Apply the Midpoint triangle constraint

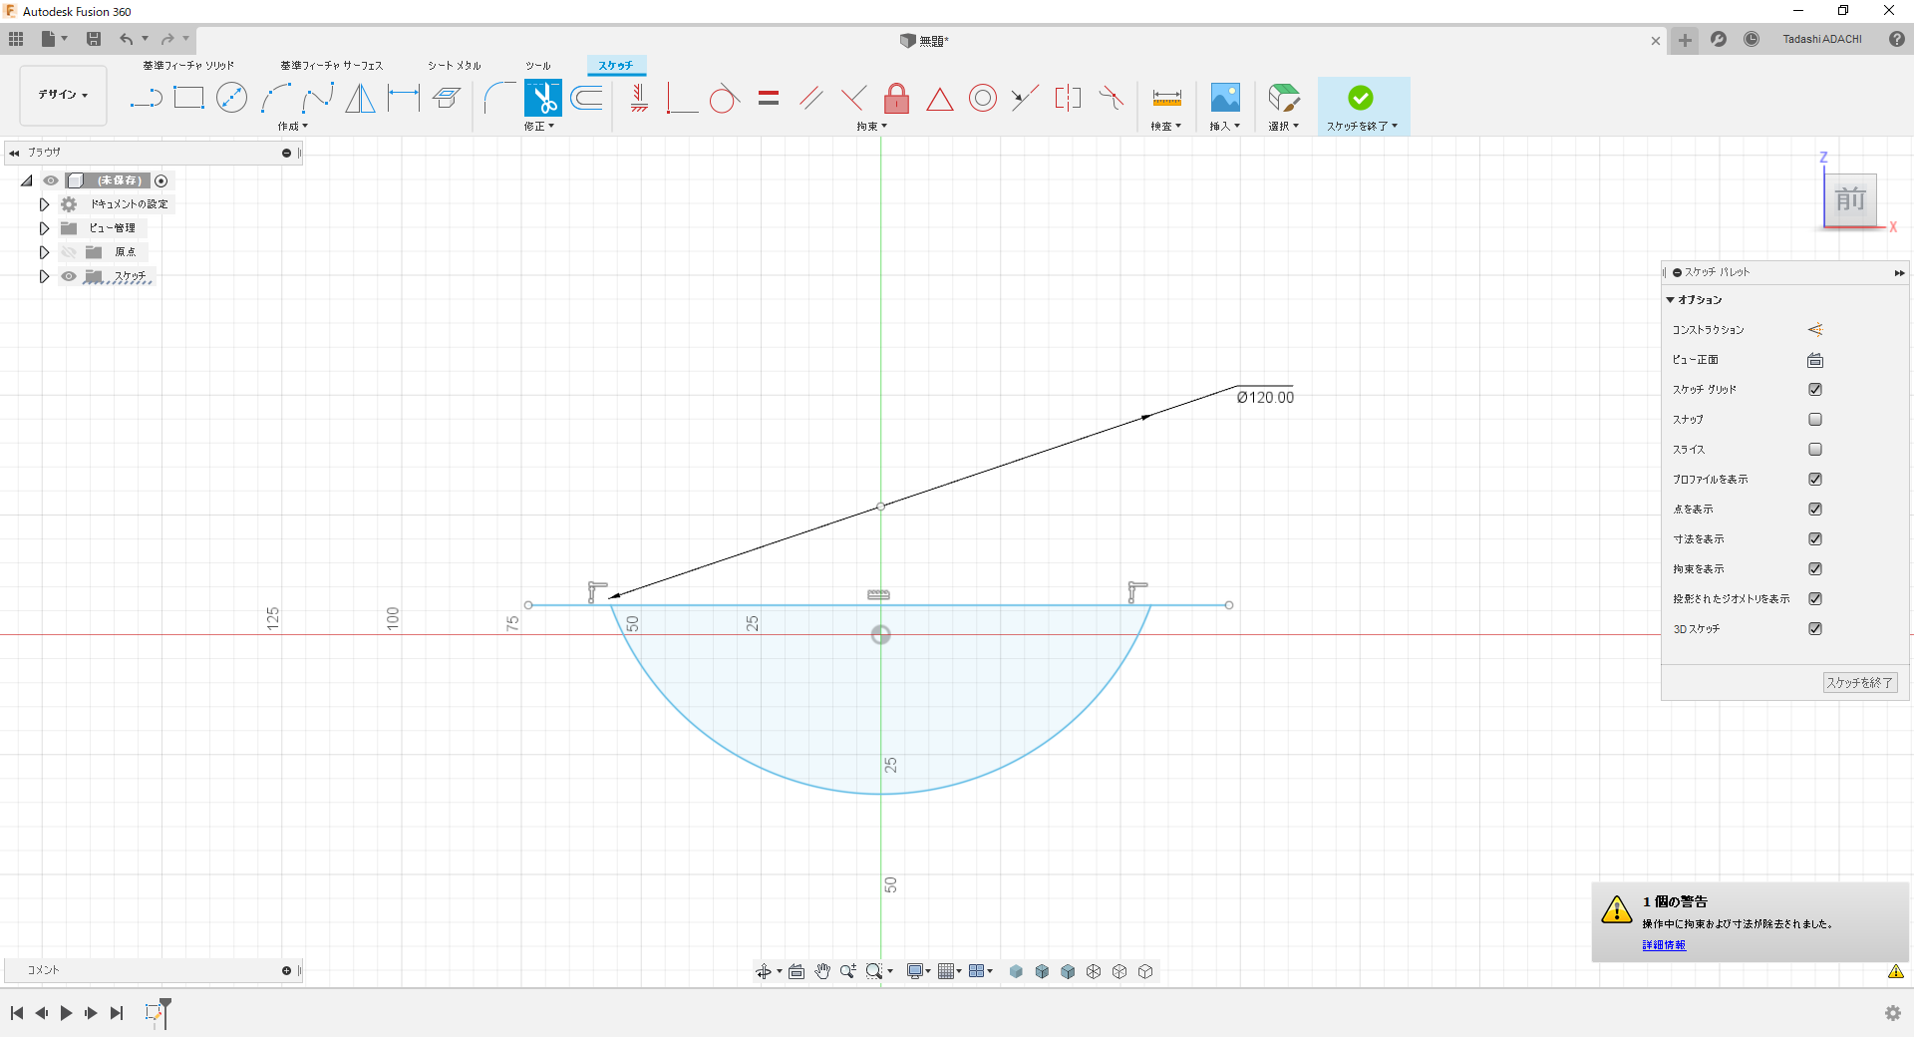tap(940, 99)
